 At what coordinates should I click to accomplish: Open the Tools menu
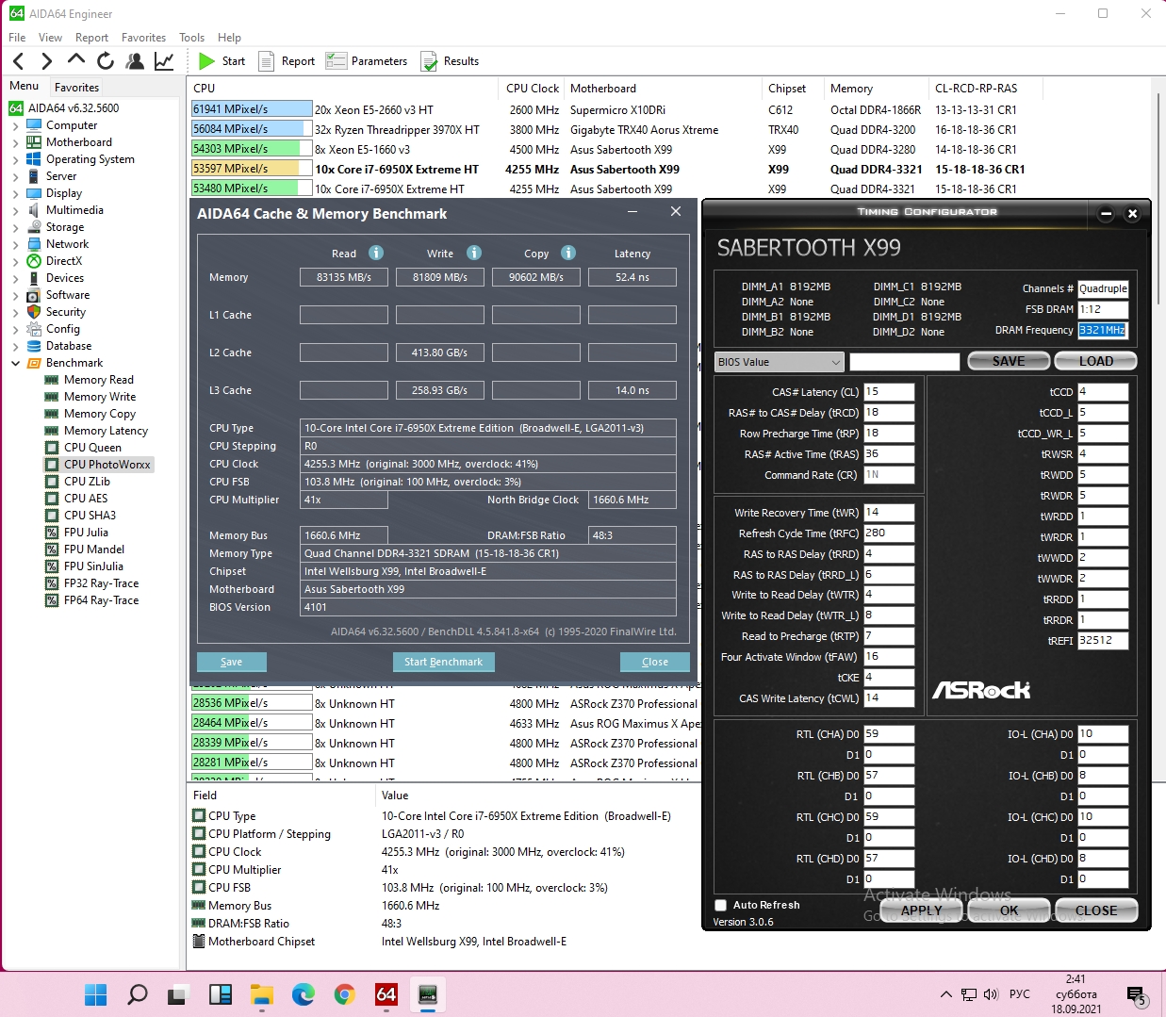[x=191, y=38]
